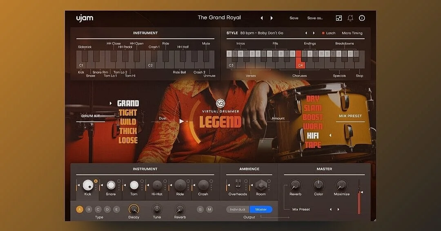Screen dimensions: 441x231
Task: Select kick type D
Action: point(107,209)
